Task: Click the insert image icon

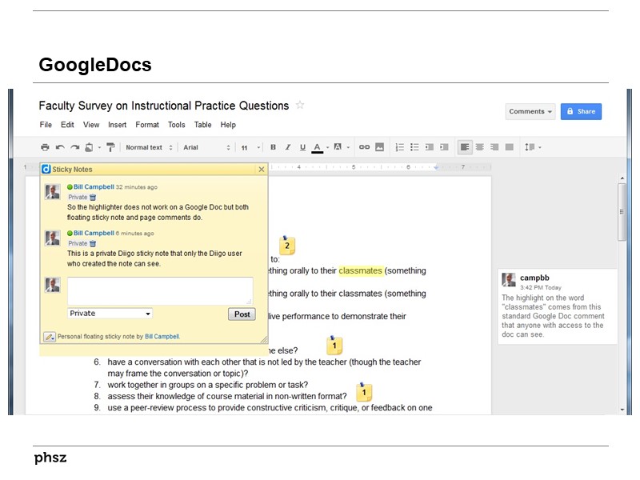Action: point(379,147)
